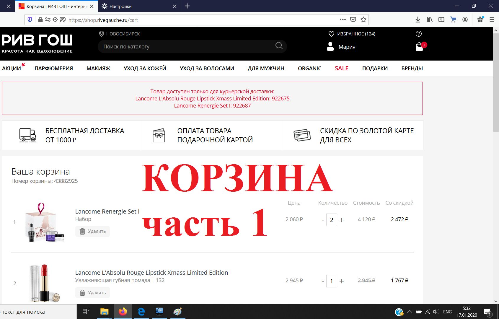Image resolution: width=499 pixels, height=319 pixels.
Task: Open the shopping bag cart icon
Action: pyautogui.click(x=419, y=47)
